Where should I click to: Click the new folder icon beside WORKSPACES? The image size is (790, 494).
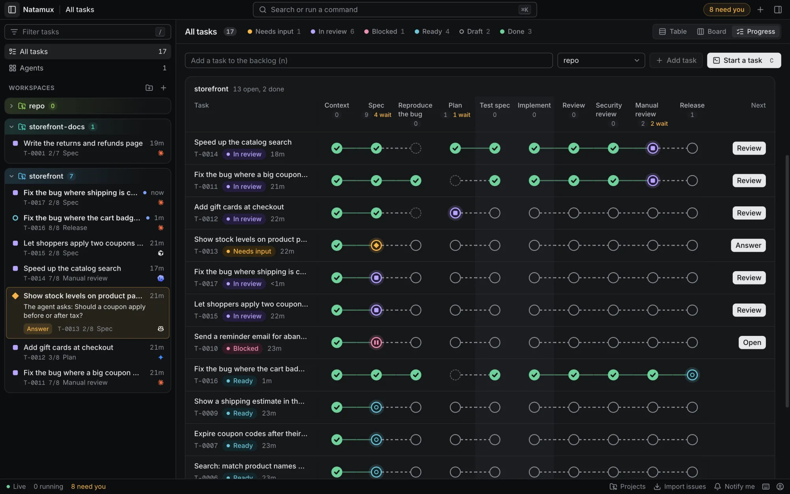click(149, 88)
